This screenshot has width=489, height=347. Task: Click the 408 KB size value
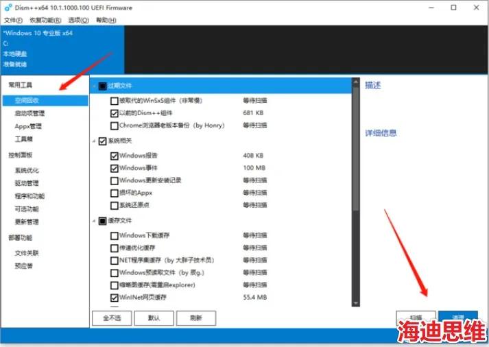(253, 155)
